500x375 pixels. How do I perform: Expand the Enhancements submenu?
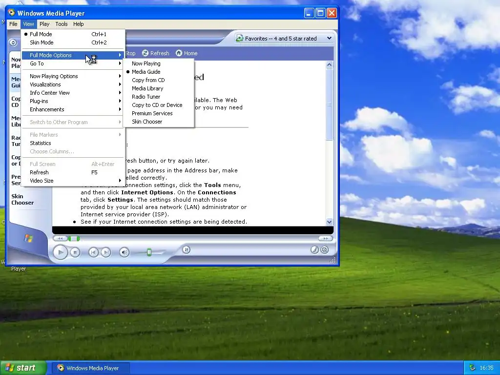coord(73,109)
